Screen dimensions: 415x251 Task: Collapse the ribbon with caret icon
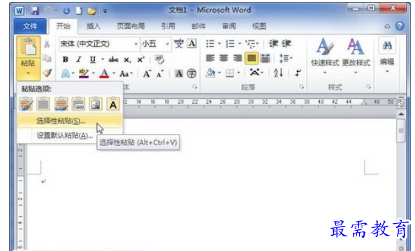click(x=387, y=26)
